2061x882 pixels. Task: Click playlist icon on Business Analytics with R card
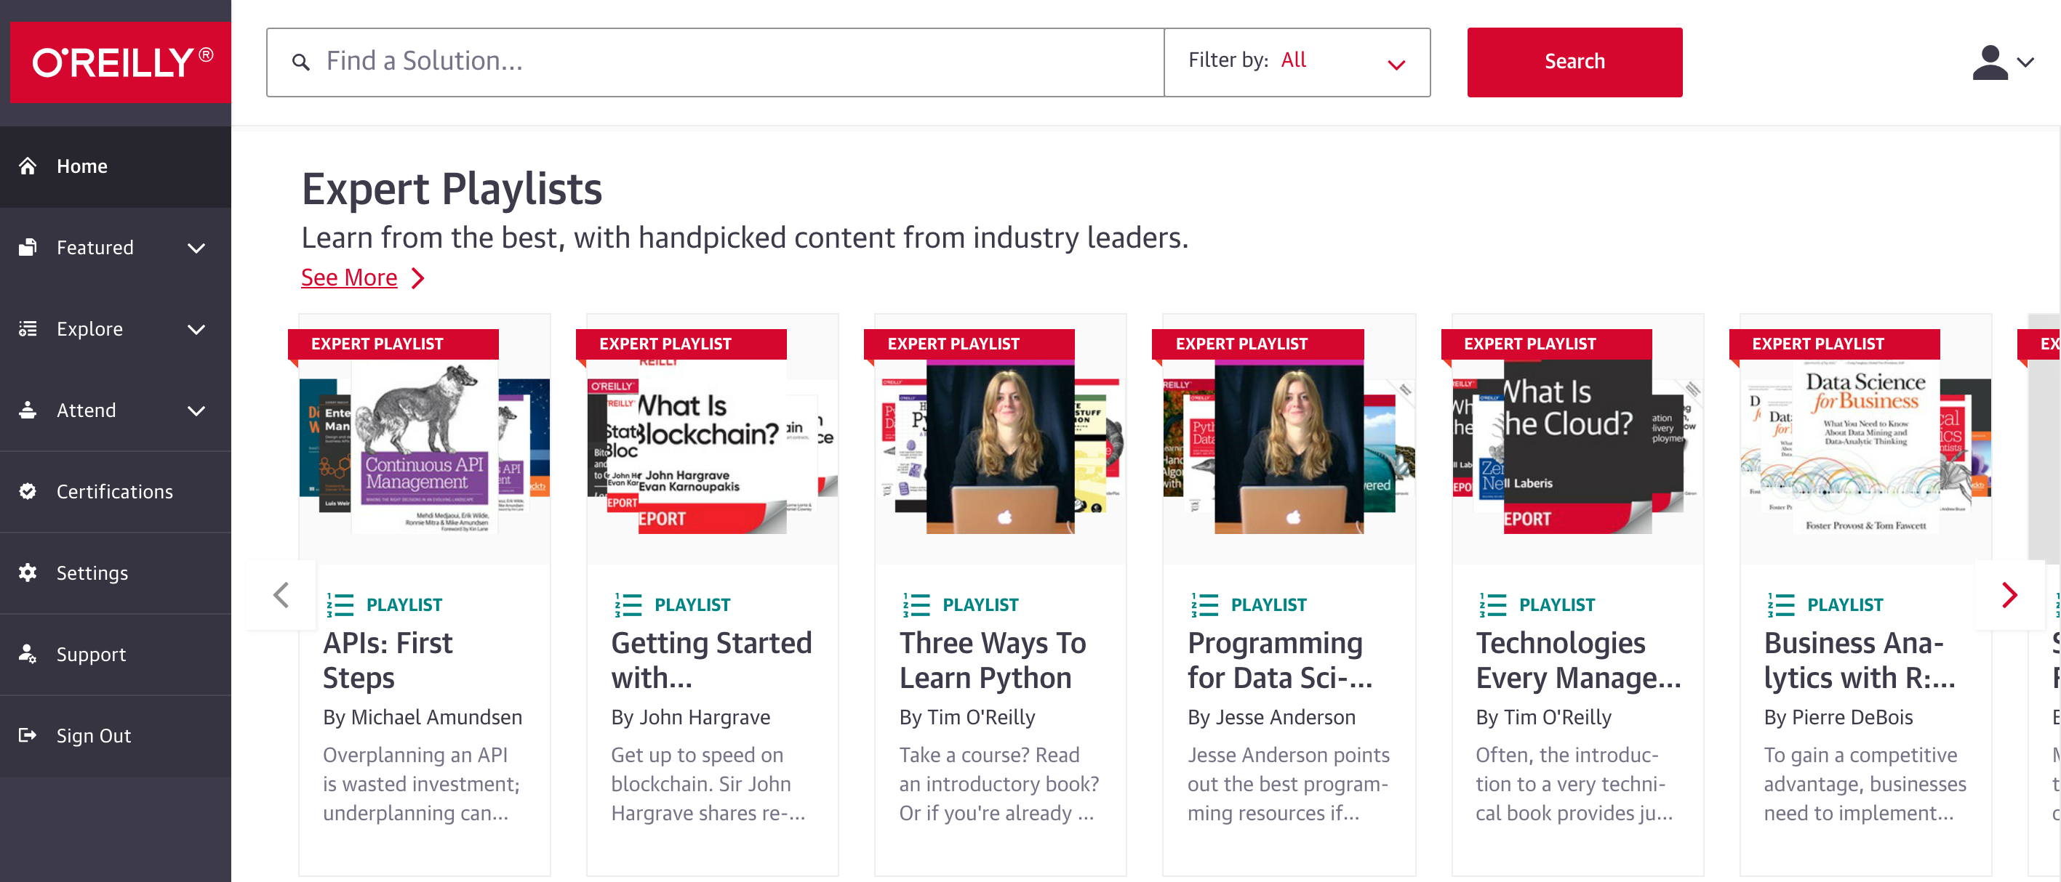(1781, 604)
